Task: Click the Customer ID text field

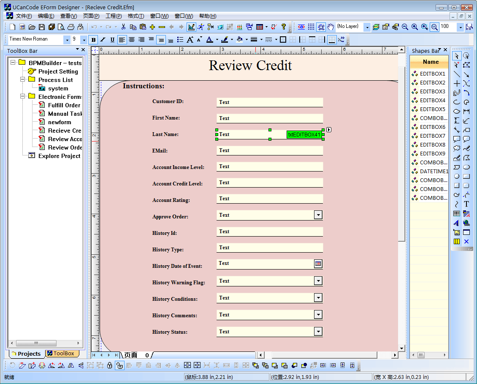Action: point(269,102)
